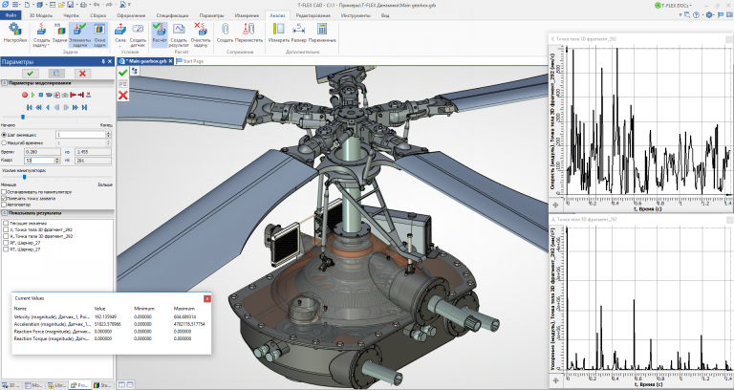The height and width of the screenshot is (390, 734).
Task: Toggle Помечать точку захвата checkbox
Action: coord(5,197)
